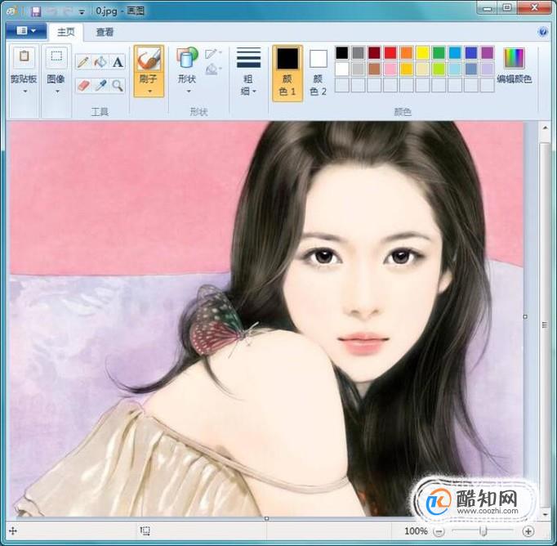Select the Magnifier tool
Image resolution: width=557 pixels, height=546 pixels.
click(118, 86)
